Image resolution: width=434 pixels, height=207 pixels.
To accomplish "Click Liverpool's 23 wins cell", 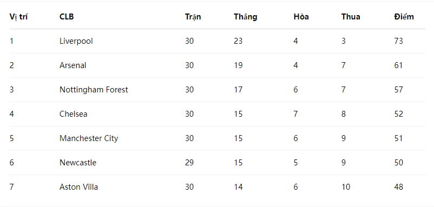I will pyautogui.click(x=238, y=41).
